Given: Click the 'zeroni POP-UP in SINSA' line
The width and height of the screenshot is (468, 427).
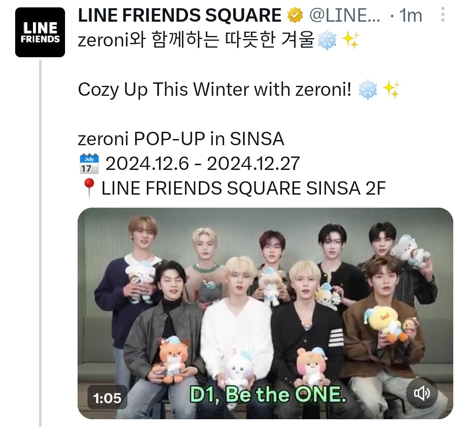Looking at the screenshot, I should pos(181,139).
